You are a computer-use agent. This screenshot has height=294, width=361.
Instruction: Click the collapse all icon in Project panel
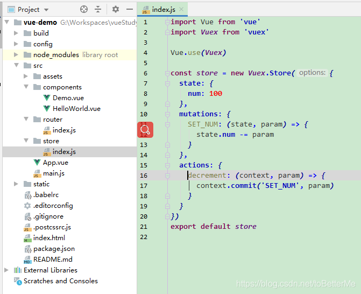tap(98, 10)
